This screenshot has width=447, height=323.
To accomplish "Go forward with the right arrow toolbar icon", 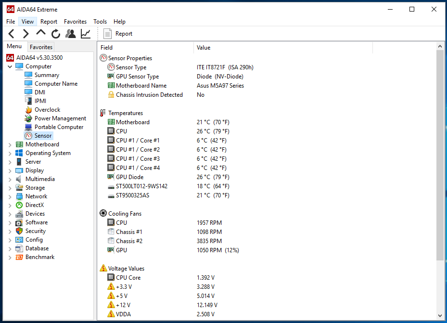I will point(26,34).
